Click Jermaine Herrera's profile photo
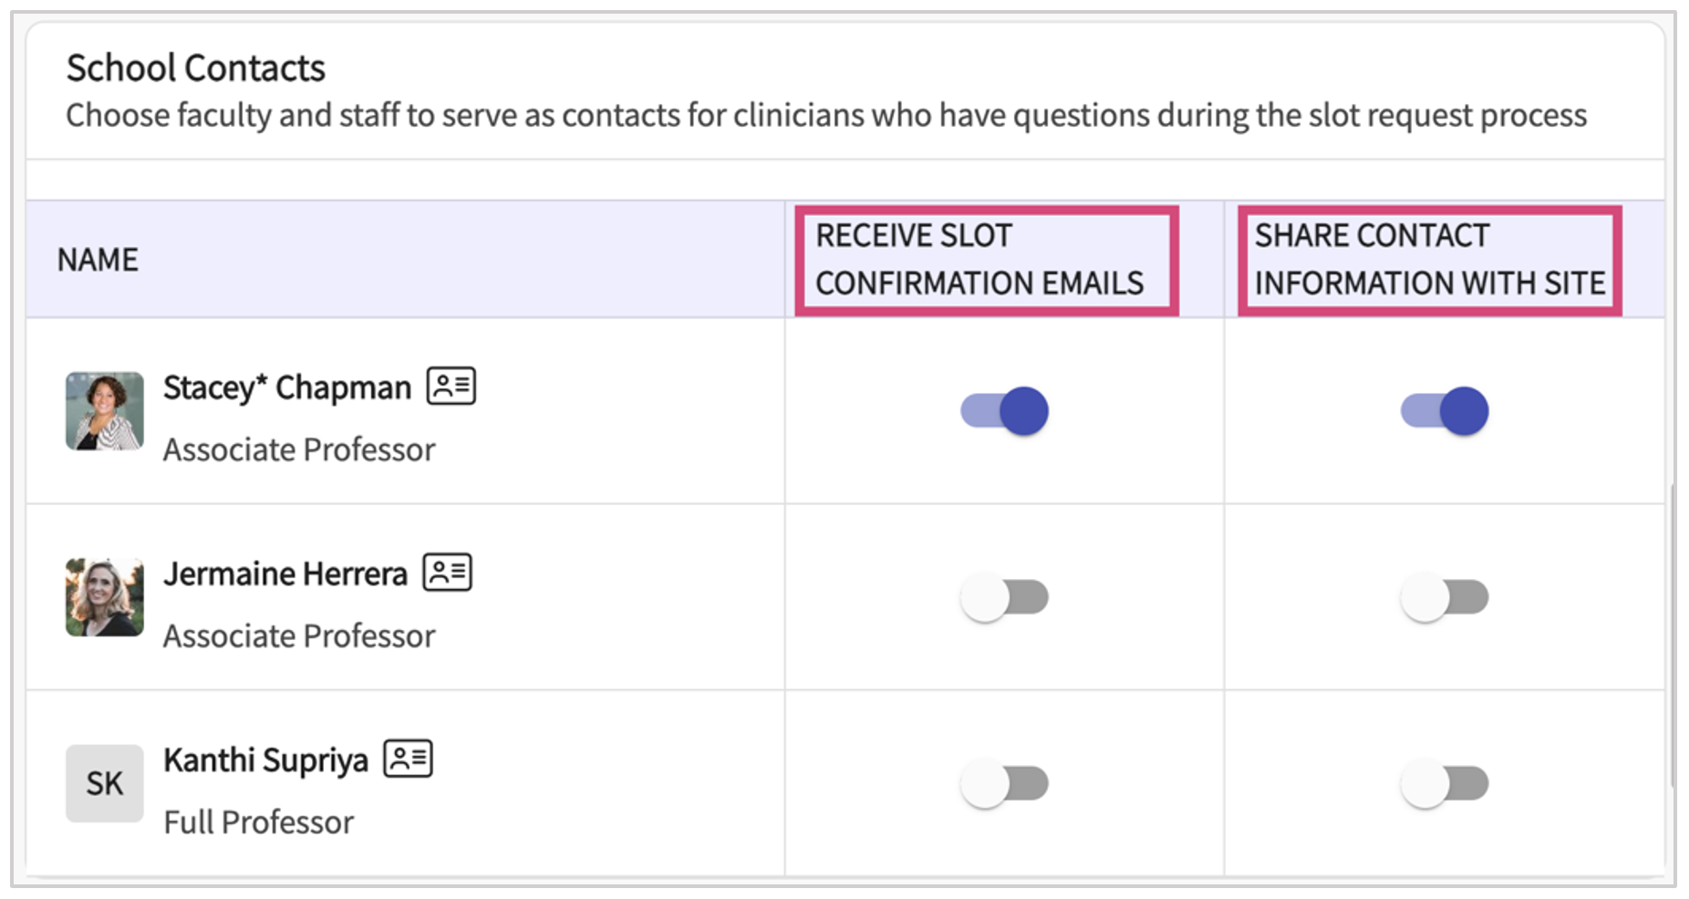 point(105,597)
